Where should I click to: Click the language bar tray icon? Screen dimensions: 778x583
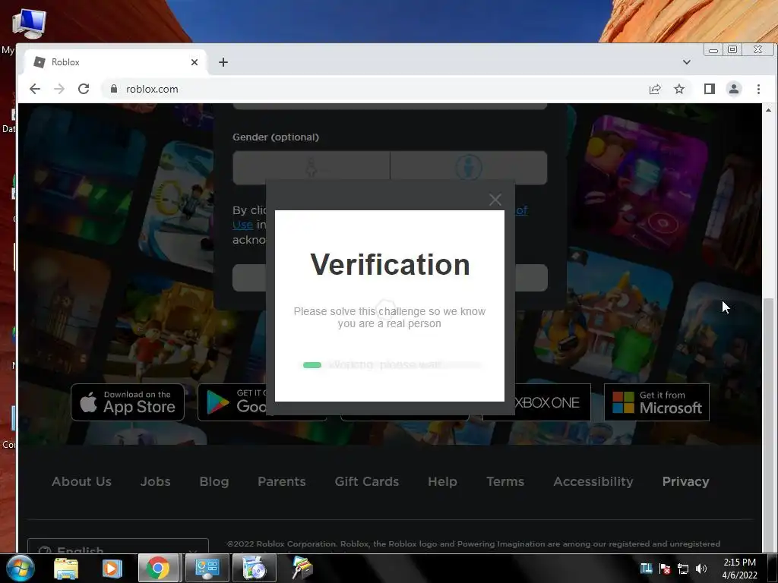point(646,569)
